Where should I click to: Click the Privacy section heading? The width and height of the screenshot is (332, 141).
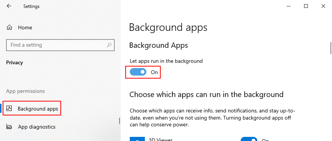pyautogui.click(x=15, y=62)
